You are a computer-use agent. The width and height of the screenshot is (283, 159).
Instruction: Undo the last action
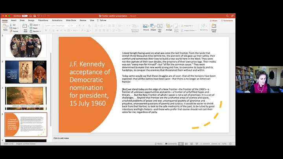pyautogui.click(x=39, y=16)
